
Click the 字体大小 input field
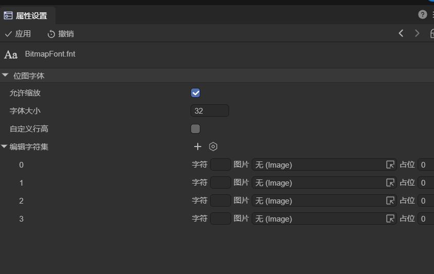point(210,111)
